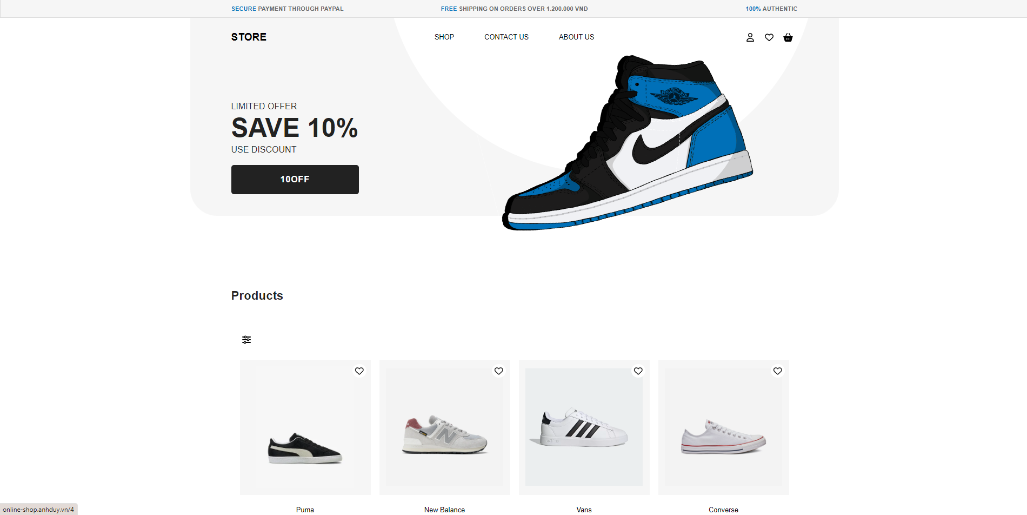The width and height of the screenshot is (1027, 515).
Task: Go to the SHOP menu item
Action: (444, 37)
